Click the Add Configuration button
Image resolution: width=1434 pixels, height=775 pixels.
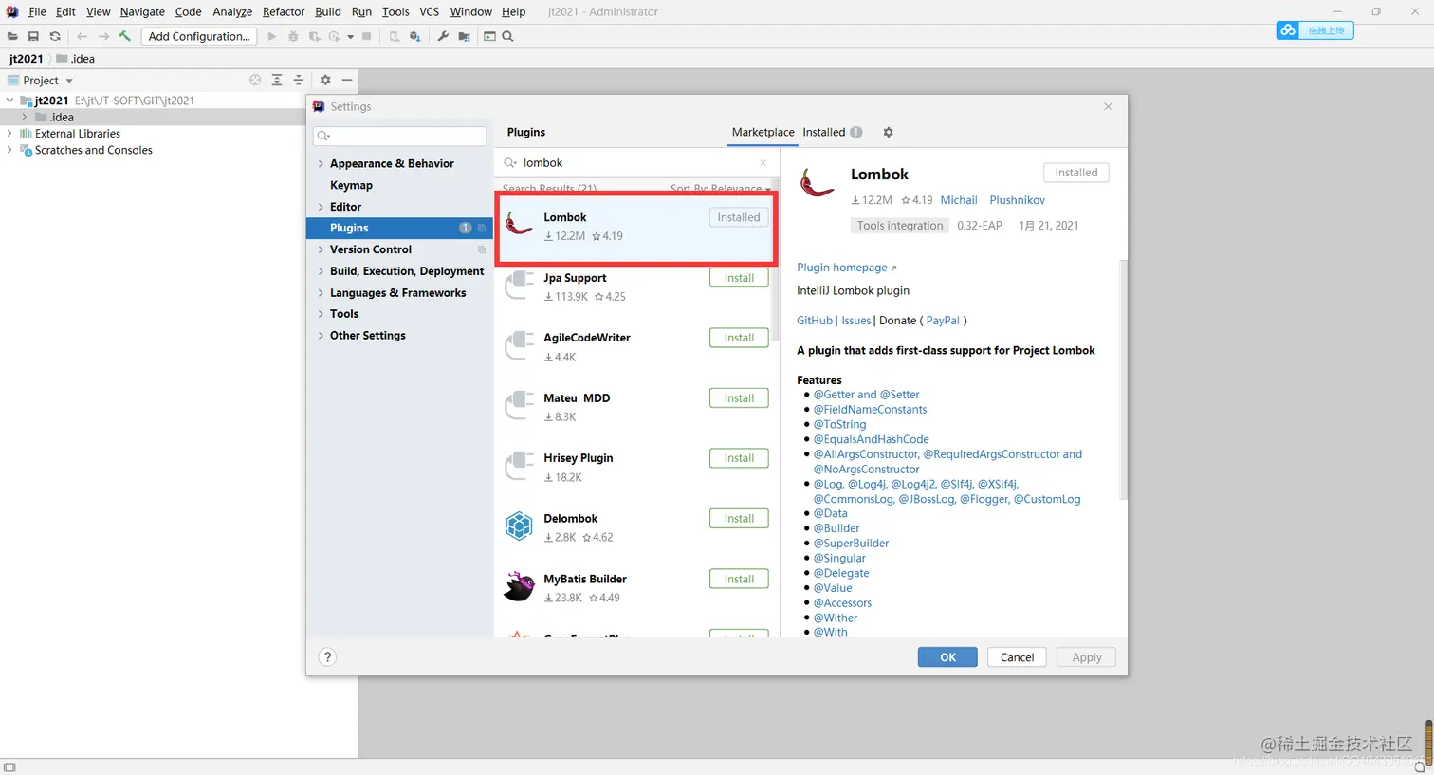(199, 36)
